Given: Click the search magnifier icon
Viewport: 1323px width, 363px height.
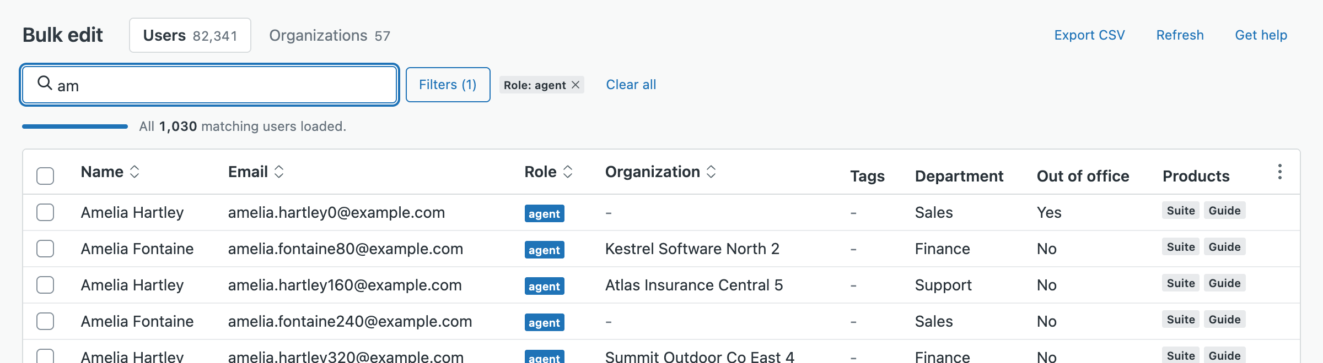Looking at the screenshot, I should (45, 83).
